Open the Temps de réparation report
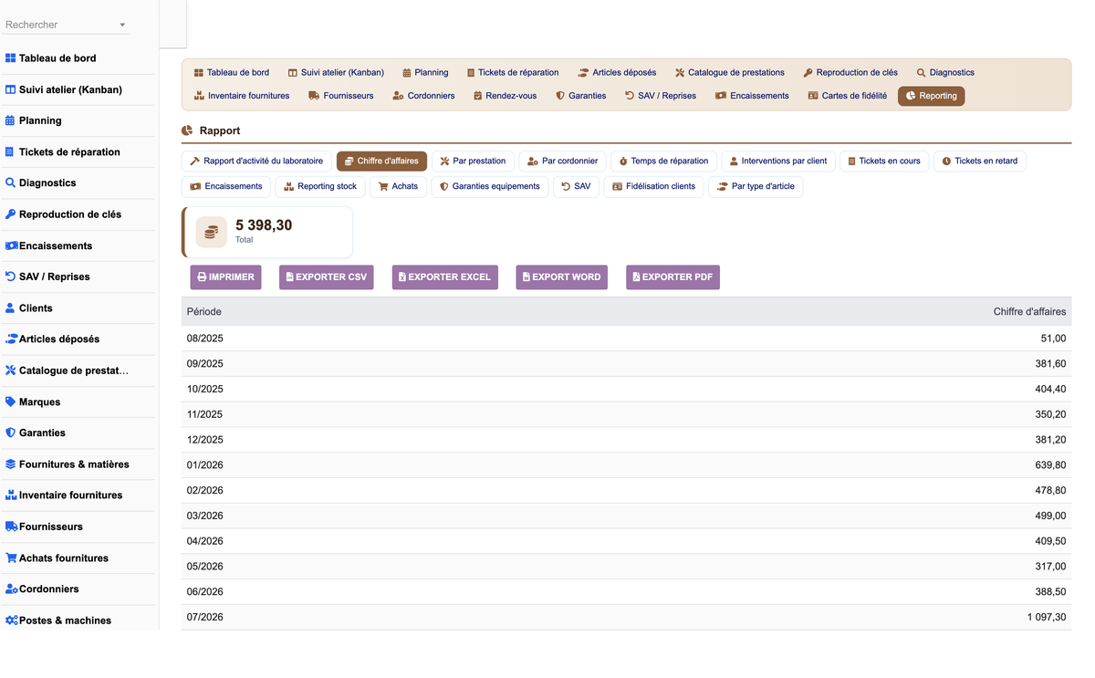 663,162
